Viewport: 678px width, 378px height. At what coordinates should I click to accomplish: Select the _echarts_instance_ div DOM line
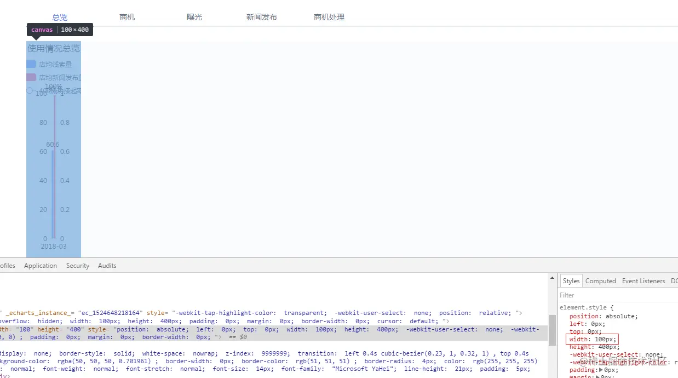(x=262, y=313)
